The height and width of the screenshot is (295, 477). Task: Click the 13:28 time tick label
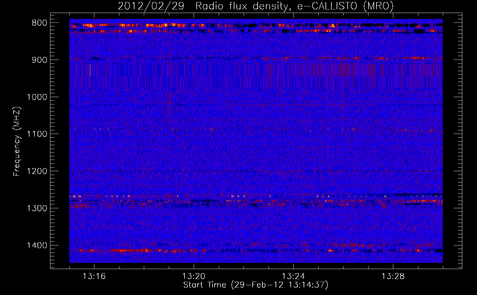pyautogui.click(x=393, y=276)
